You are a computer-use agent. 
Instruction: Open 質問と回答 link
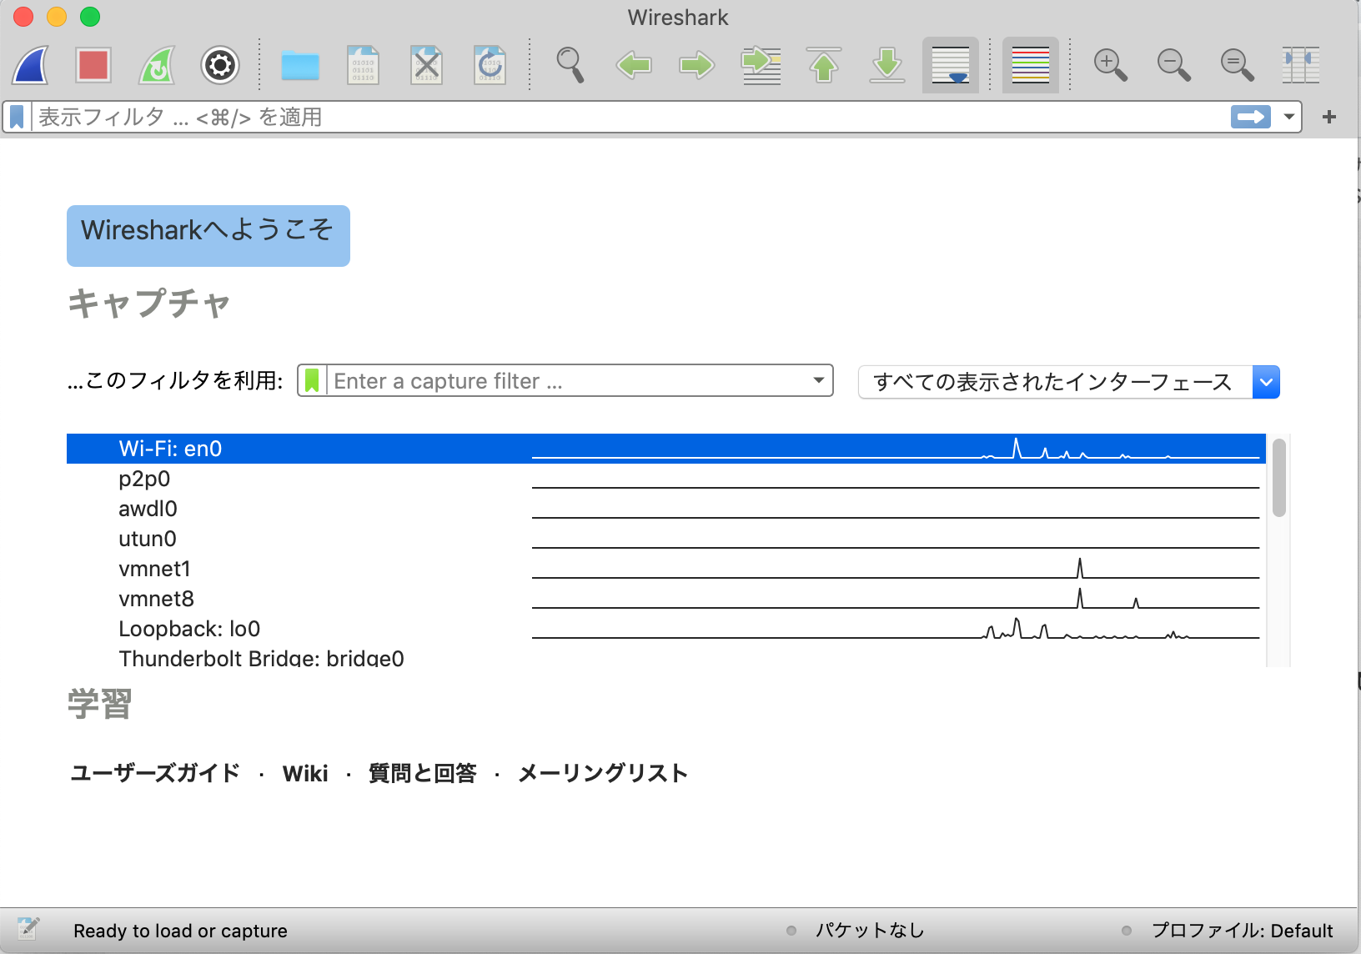click(422, 773)
